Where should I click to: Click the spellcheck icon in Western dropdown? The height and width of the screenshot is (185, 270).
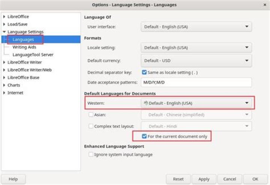click(145, 103)
